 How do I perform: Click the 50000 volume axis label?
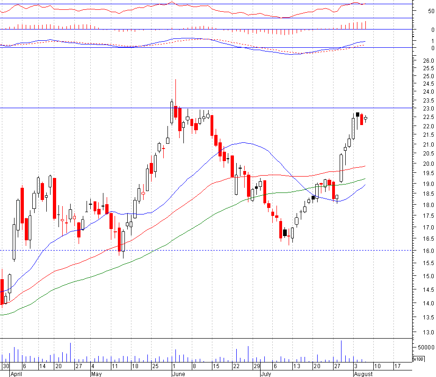pos(426,347)
